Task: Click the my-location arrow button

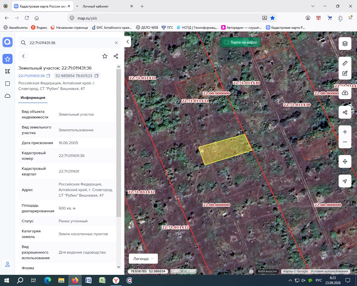Action: [x=345, y=181]
